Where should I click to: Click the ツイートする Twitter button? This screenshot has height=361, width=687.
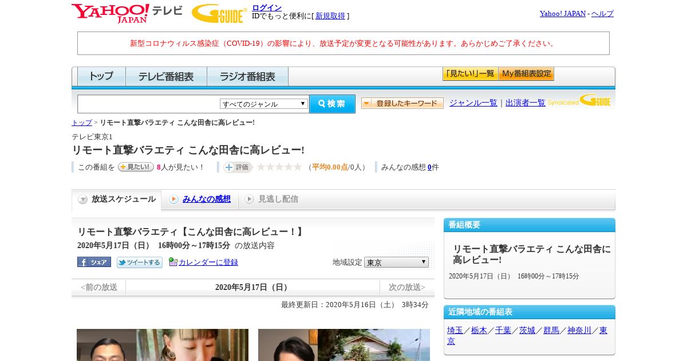coord(140,262)
